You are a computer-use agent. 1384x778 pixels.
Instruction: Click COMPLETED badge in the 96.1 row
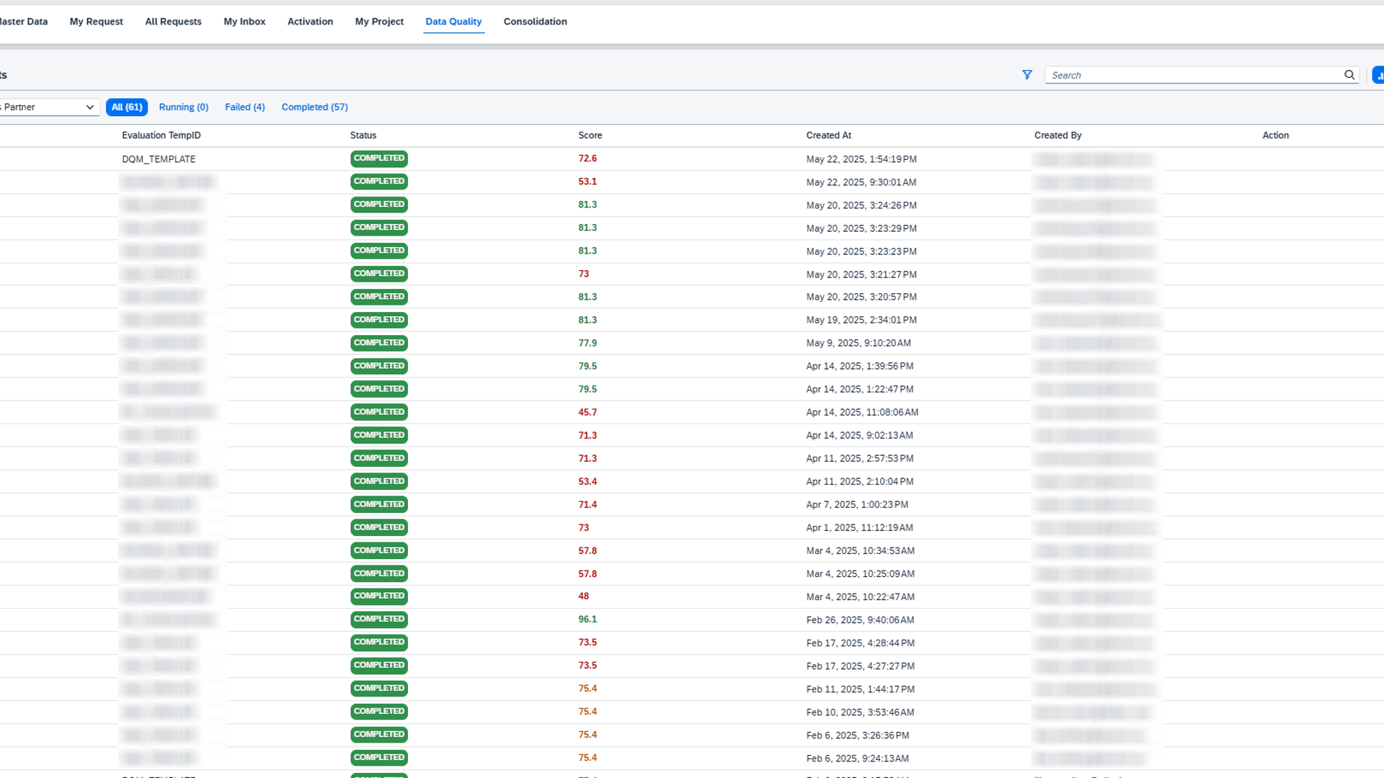click(x=379, y=620)
